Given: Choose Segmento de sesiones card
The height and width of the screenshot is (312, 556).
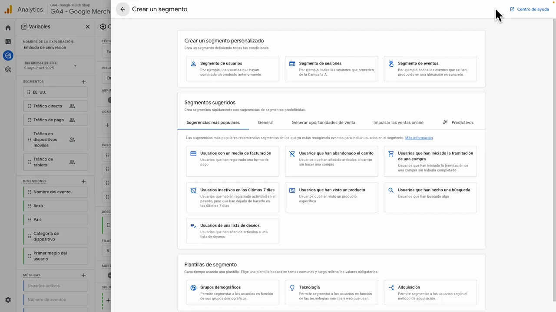Looking at the screenshot, I should 331,68.
